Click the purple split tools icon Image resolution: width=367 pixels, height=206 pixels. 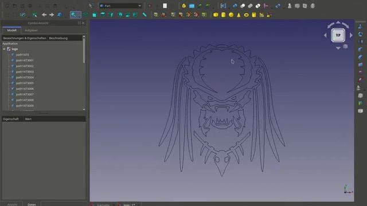tap(266, 6)
